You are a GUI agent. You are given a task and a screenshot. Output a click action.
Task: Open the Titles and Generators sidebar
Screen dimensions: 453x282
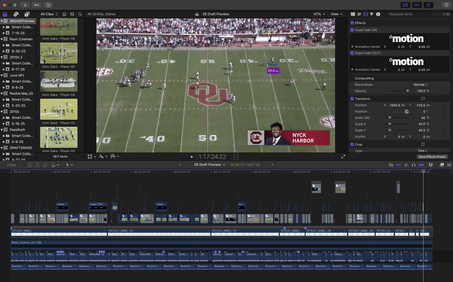point(27,14)
